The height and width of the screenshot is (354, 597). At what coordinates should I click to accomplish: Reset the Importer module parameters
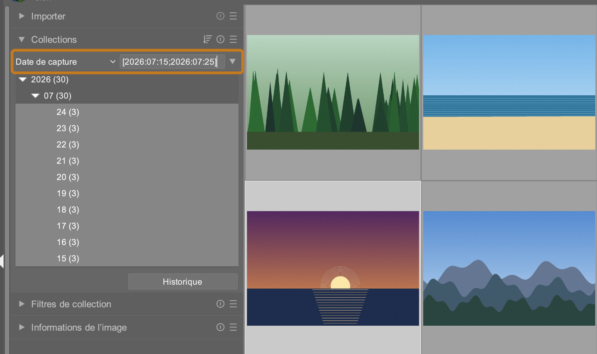click(221, 16)
